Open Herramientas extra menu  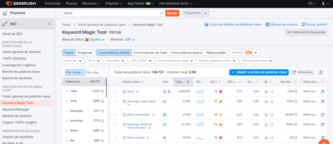(x=176, y=4)
